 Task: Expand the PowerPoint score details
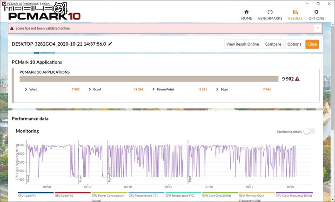tap(154, 89)
